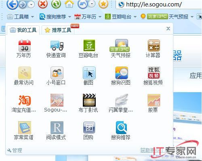This screenshot has width=202, height=161.
Task: Open the 工具箱 toolbar dropdown arrow
Action: (32, 17)
